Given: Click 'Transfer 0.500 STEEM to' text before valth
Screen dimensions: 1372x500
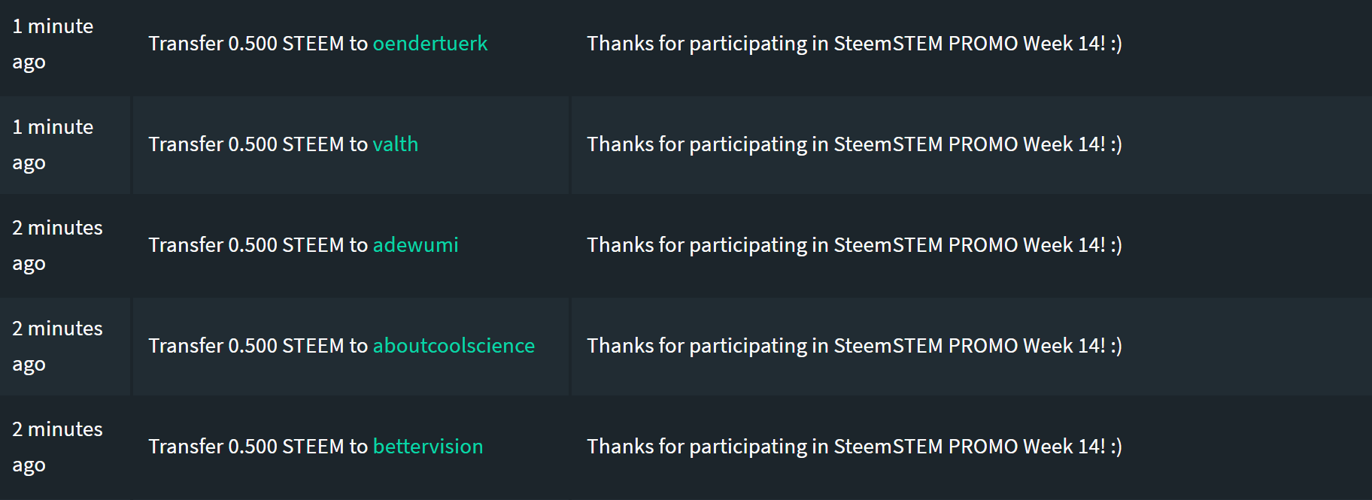Looking at the screenshot, I should pyautogui.click(x=258, y=144).
